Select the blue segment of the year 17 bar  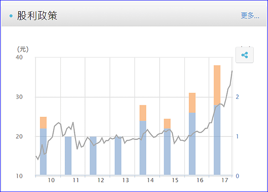click(217, 140)
